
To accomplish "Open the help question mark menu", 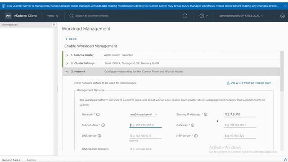I will point(204,16).
